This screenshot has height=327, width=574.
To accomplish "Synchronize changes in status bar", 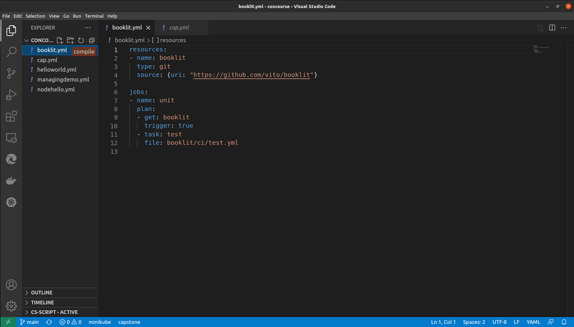I will pos(49,322).
